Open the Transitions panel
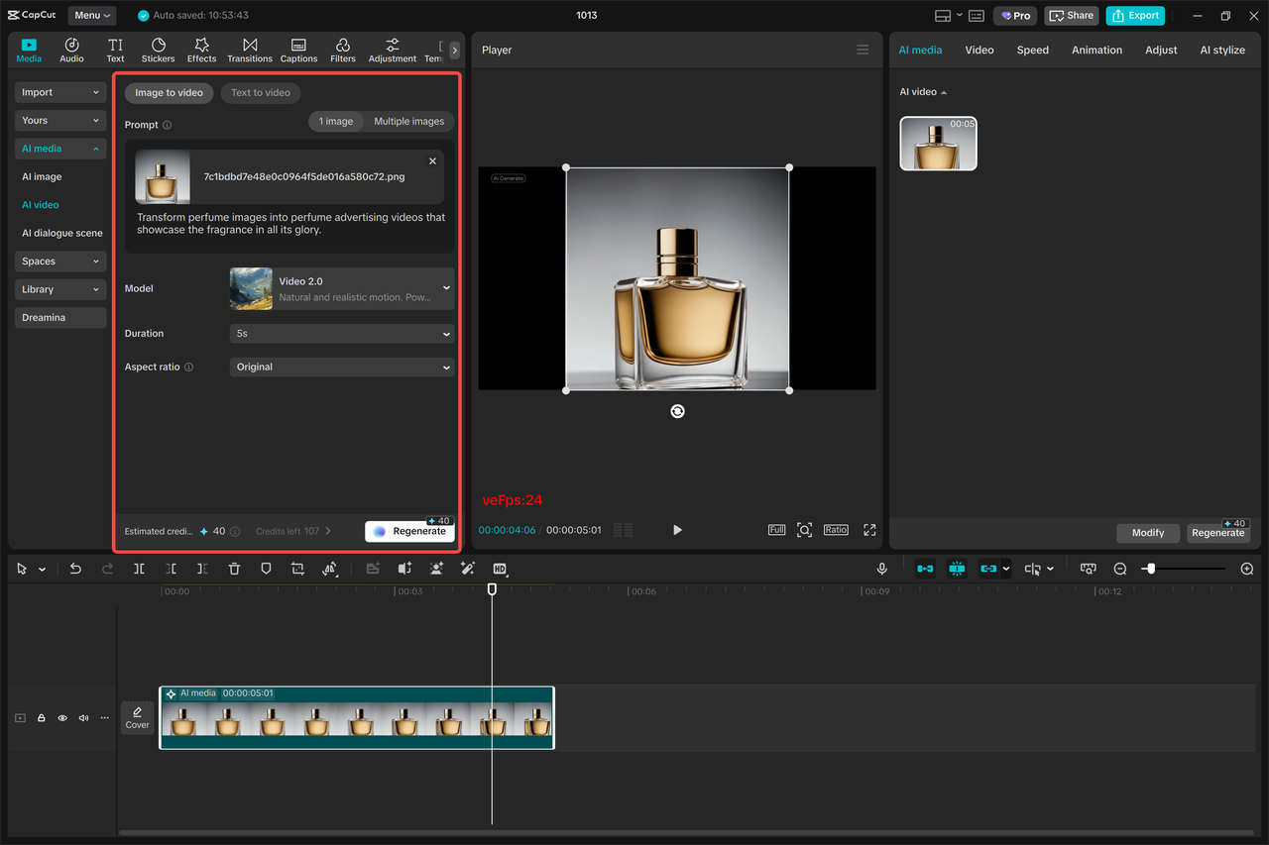1269x845 pixels. tap(249, 50)
